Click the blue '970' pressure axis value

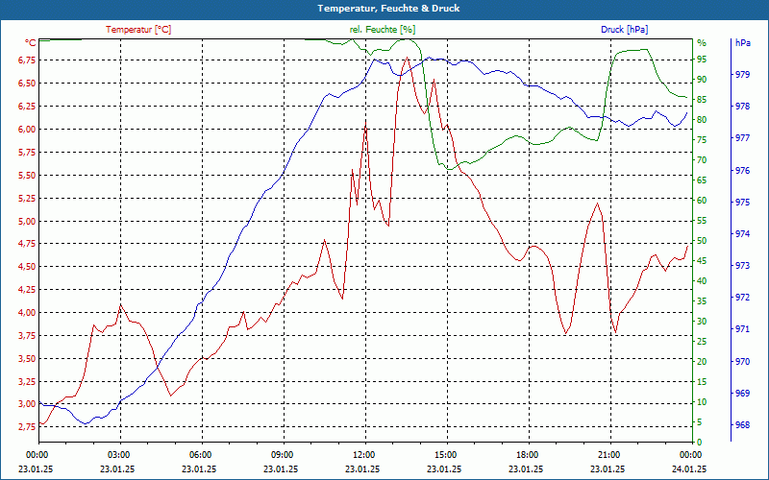pyautogui.click(x=742, y=362)
